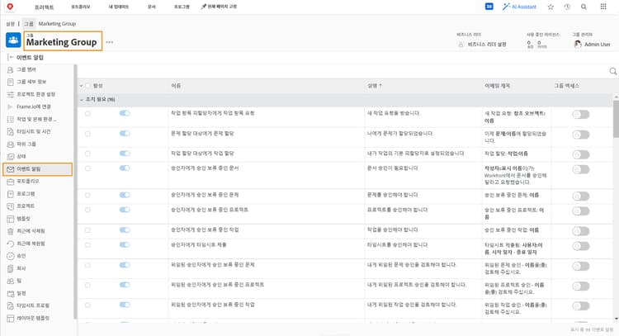Click the 이메일 제목 column header
Viewport: 619px width, 336px height.
tap(498, 86)
